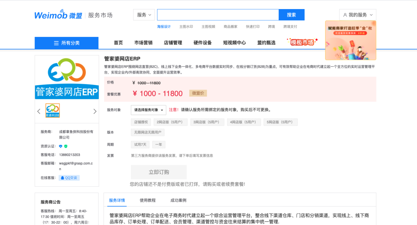Select the 店铺授权 version option
Viewport: 417px width, 225px height.
tap(141, 122)
